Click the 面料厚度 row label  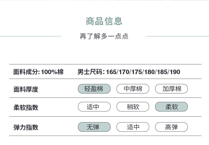[x=26, y=89]
